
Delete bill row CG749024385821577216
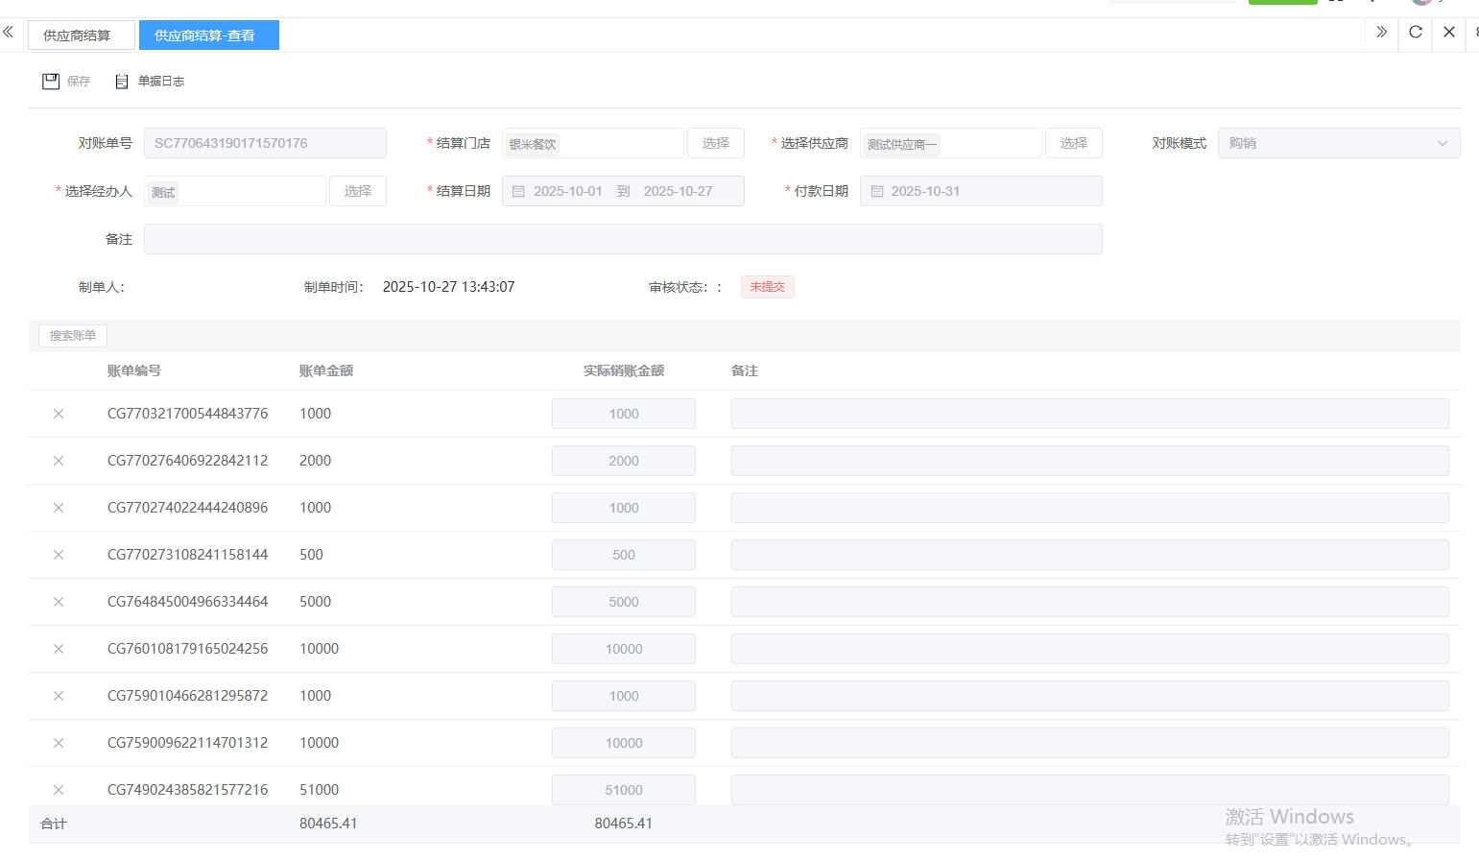tap(59, 790)
